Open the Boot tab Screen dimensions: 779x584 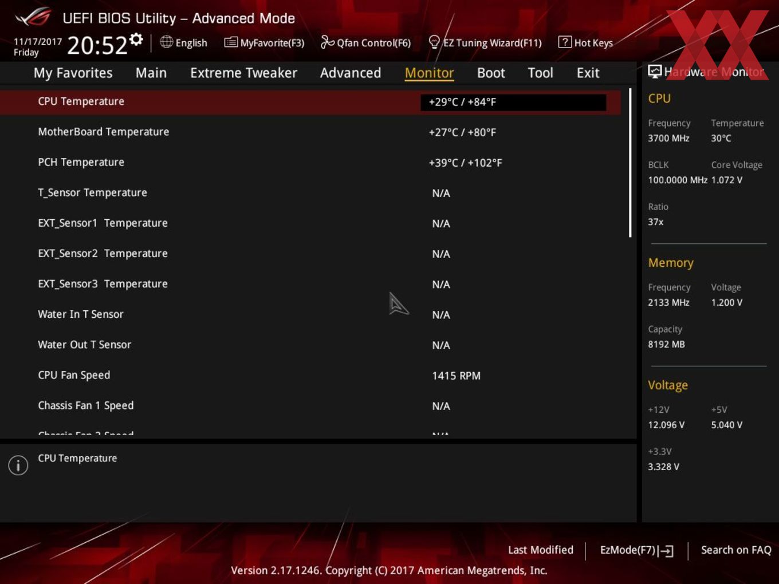(491, 73)
